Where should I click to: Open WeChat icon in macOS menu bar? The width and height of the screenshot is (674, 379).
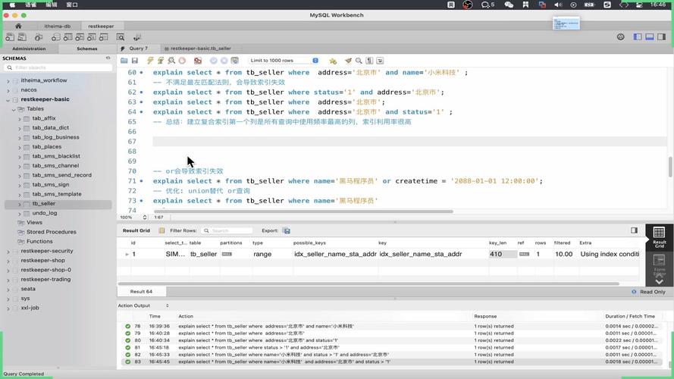click(509, 5)
